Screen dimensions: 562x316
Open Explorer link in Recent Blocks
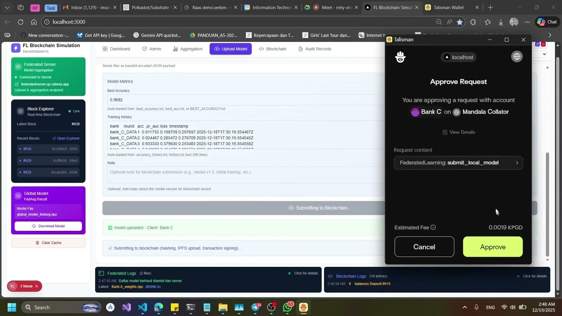pyautogui.click(x=66, y=138)
